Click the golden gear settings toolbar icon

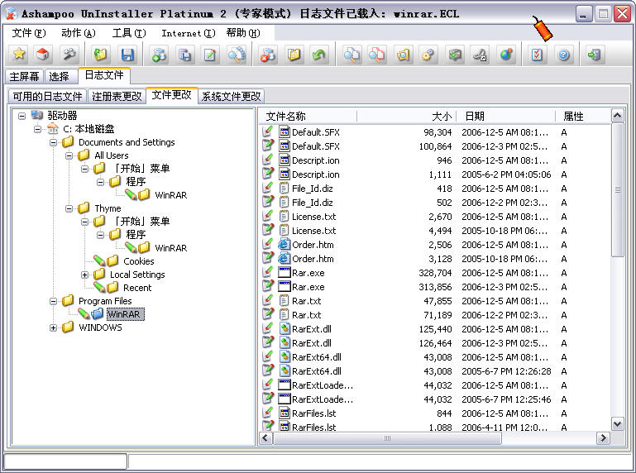428,54
